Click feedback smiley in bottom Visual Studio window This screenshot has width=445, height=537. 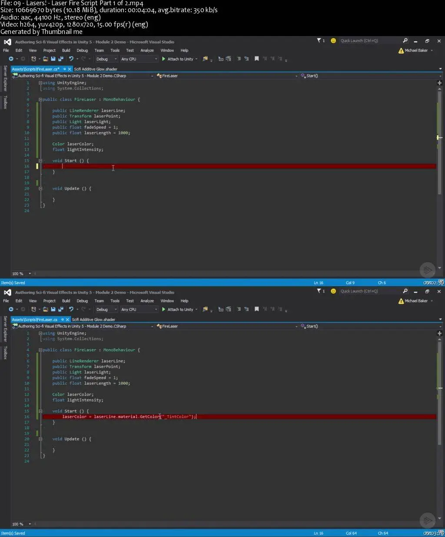pyautogui.click(x=333, y=291)
